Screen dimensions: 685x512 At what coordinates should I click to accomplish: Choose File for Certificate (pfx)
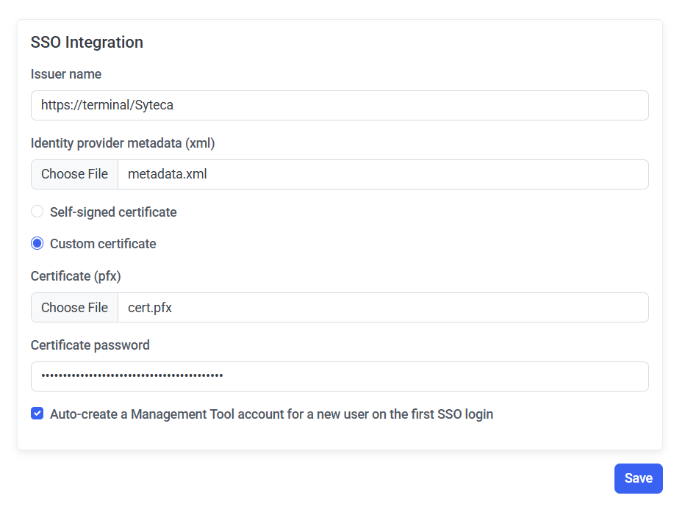(74, 307)
